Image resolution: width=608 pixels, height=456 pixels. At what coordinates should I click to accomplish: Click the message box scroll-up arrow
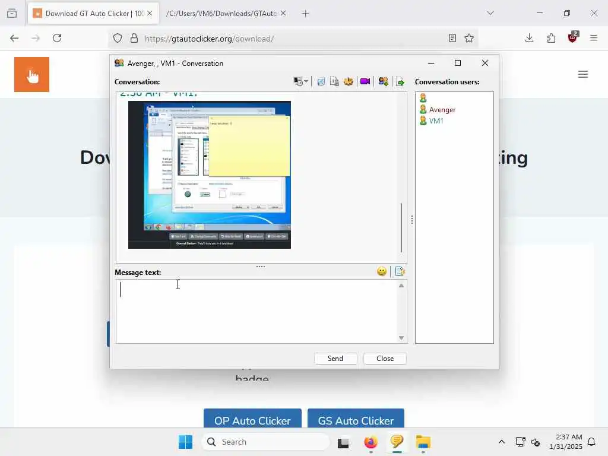(x=401, y=286)
